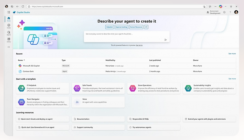Click the Copilot Studio logo icon
The image size is (244, 140).
(x=14, y=12)
